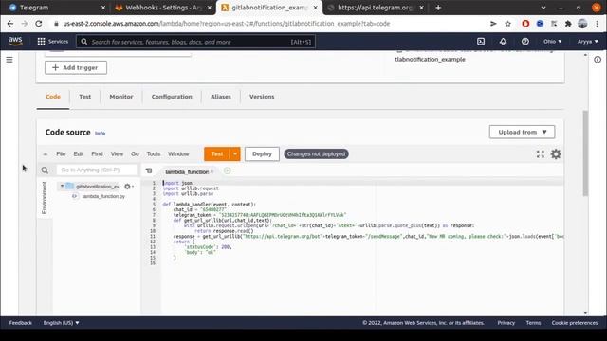Viewport: 607px width, 341px height.
Task: Click the orange Test button
Action: coord(217,153)
